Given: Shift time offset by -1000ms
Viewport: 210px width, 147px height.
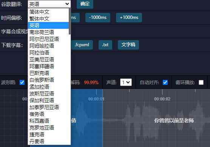Looking at the screenshot, I should click(98, 17).
